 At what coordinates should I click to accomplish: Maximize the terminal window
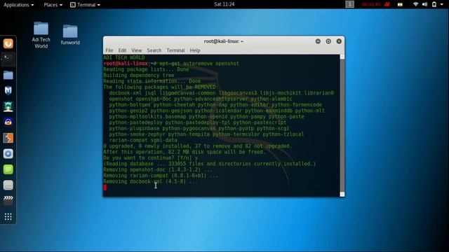[x=328, y=41]
